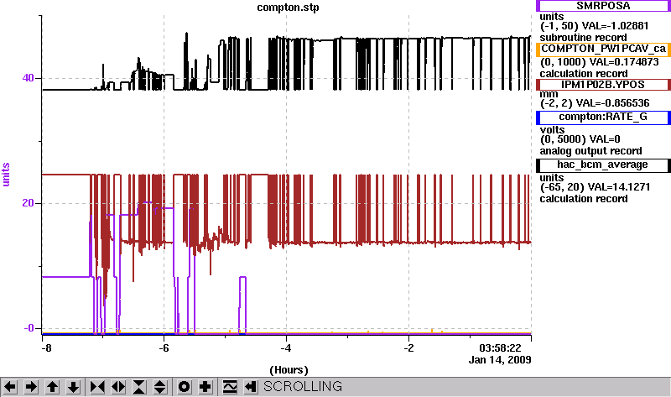Image resolution: width=671 pixels, height=397 pixels.
Task: Click the compton.stp graph title
Action: [x=288, y=8]
